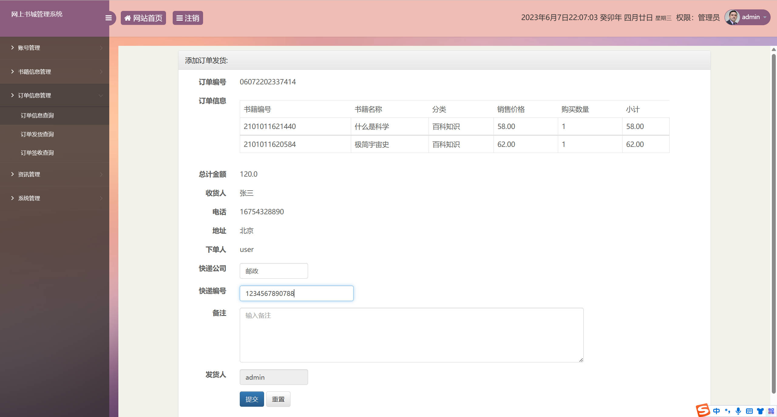Click the logout icon on the 注销 button
This screenshot has height=417, width=777.
pos(179,18)
